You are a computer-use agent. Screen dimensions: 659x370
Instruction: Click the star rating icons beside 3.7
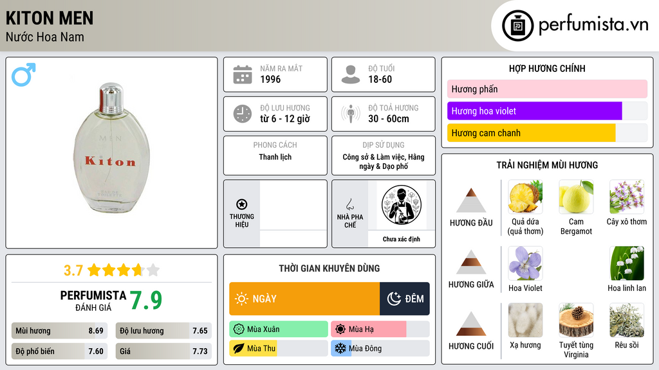point(124,270)
